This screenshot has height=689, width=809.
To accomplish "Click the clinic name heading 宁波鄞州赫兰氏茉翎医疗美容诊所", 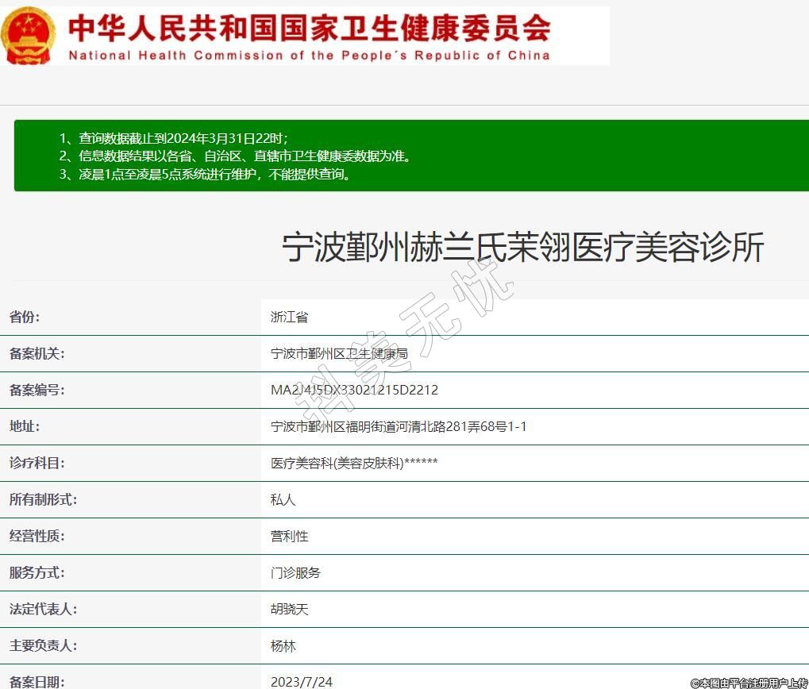I will pyautogui.click(x=522, y=248).
